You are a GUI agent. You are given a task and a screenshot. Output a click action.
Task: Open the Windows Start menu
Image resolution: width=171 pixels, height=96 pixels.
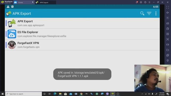coord(2,94)
